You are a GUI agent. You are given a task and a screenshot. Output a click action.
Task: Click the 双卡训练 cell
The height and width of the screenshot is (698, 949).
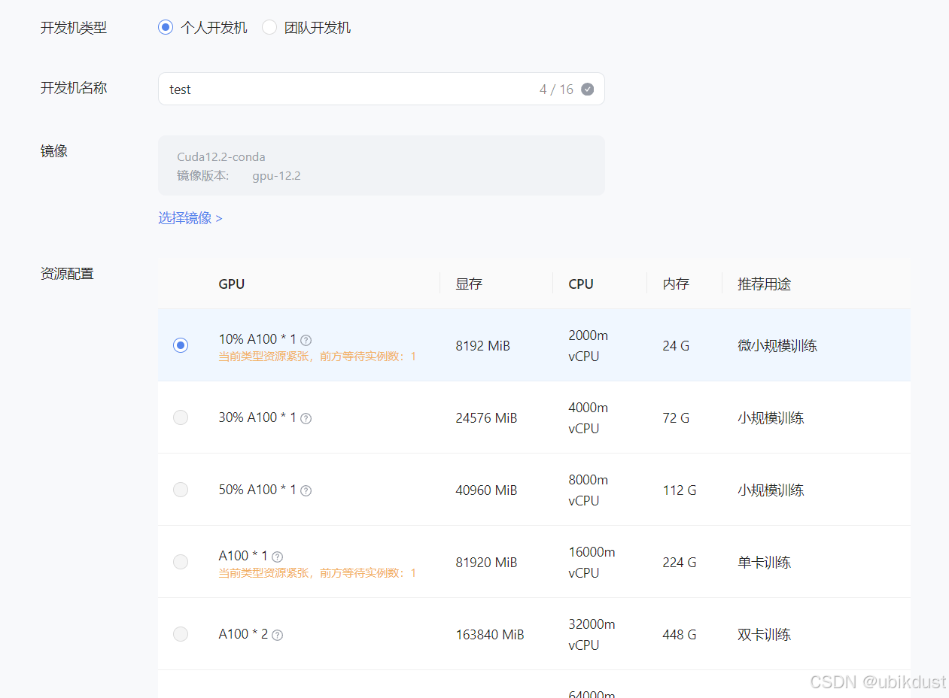pyautogui.click(x=764, y=635)
